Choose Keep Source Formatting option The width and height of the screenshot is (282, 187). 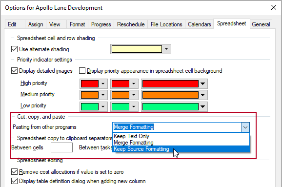coord(181,149)
